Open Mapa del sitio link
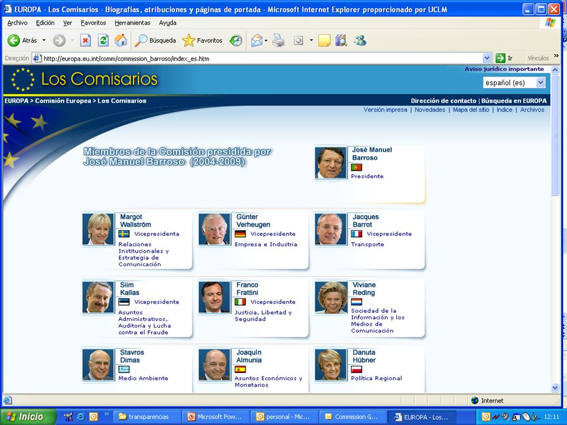The width and height of the screenshot is (567, 425). click(x=471, y=110)
